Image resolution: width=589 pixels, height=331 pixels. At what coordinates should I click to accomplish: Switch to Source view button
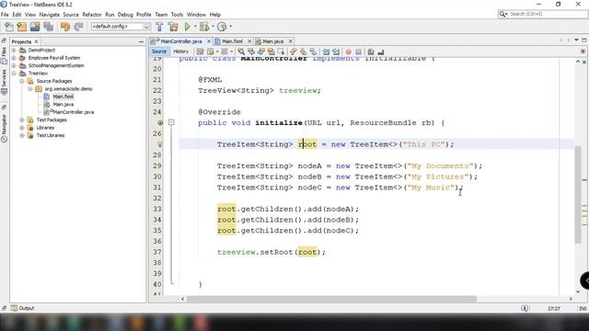click(x=159, y=51)
